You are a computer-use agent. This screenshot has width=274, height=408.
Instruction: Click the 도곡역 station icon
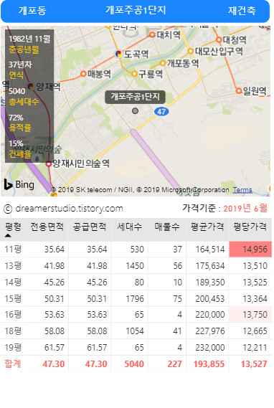click(x=118, y=54)
